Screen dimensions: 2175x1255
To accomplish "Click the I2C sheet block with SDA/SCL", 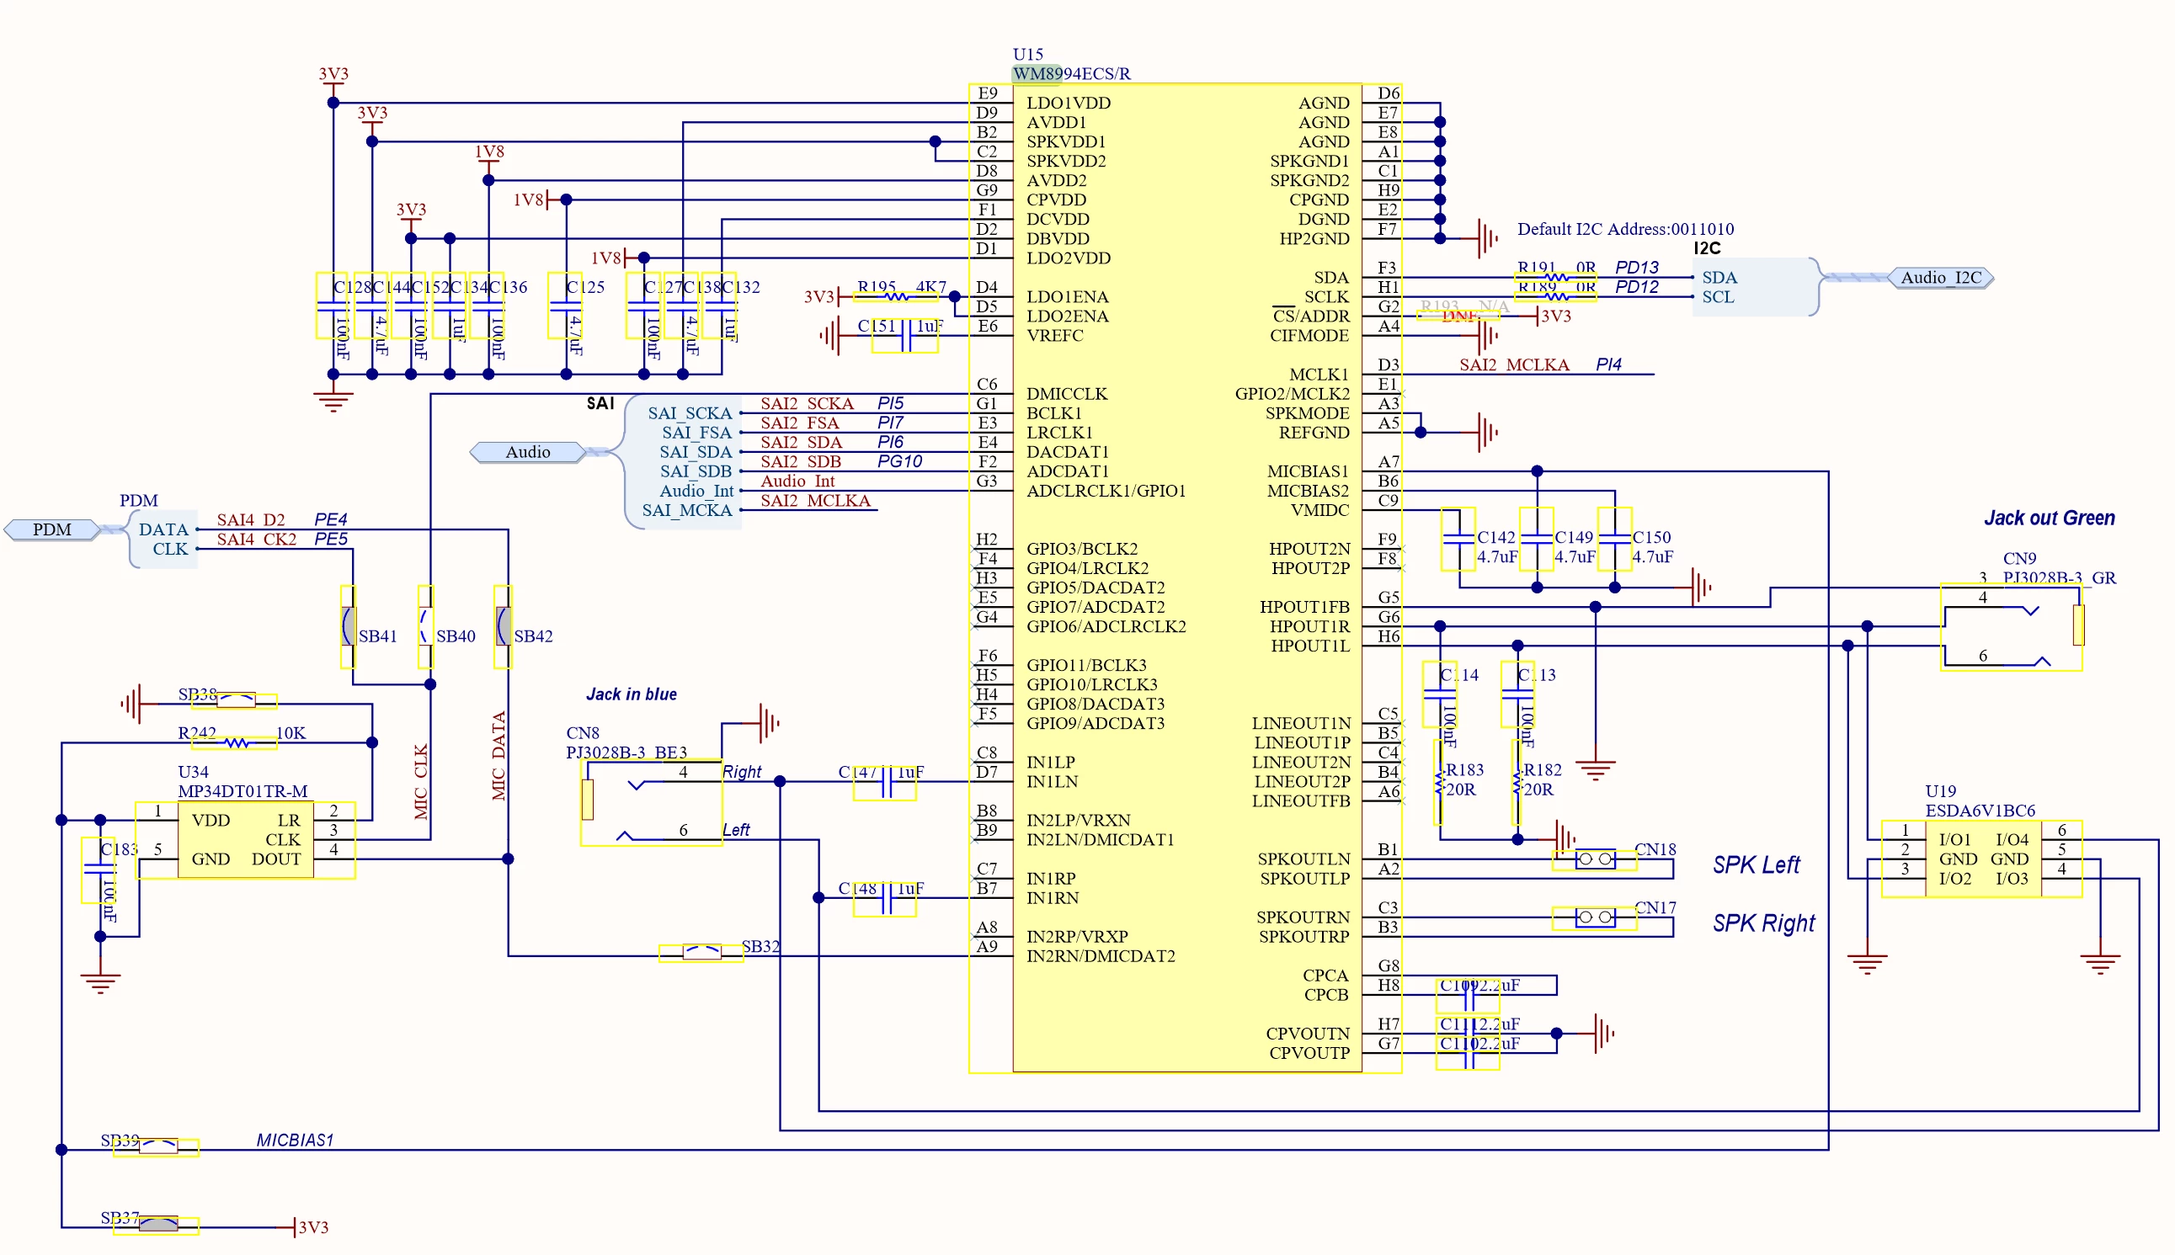I will tap(1755, 287).
